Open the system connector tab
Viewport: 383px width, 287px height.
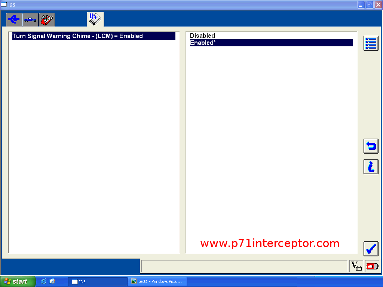coord(14,19)
